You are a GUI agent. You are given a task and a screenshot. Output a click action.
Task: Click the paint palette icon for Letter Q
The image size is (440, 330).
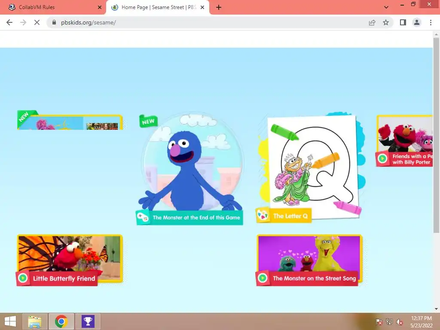click(263, 216)
